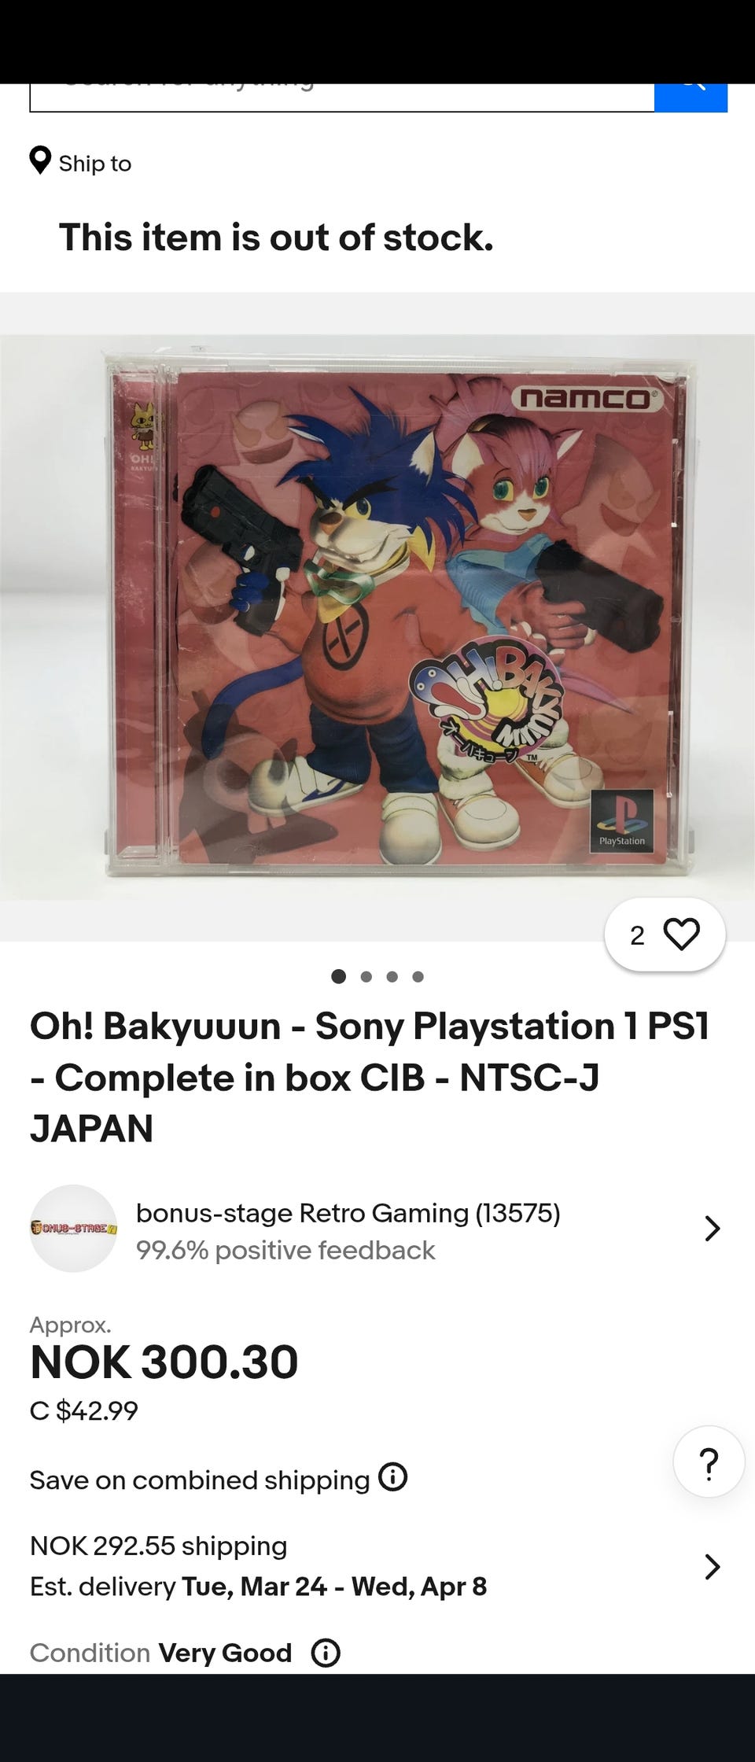
Task: Show combined shipping info icon
Action: pyautogui.click(x=392, y=1477)
